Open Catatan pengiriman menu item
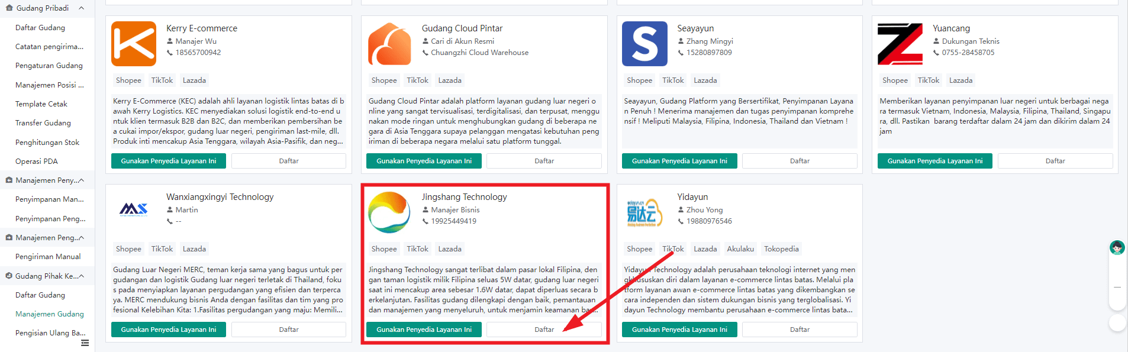The width and height of the screenshot is (1128, 352). [x=49, y=47]
